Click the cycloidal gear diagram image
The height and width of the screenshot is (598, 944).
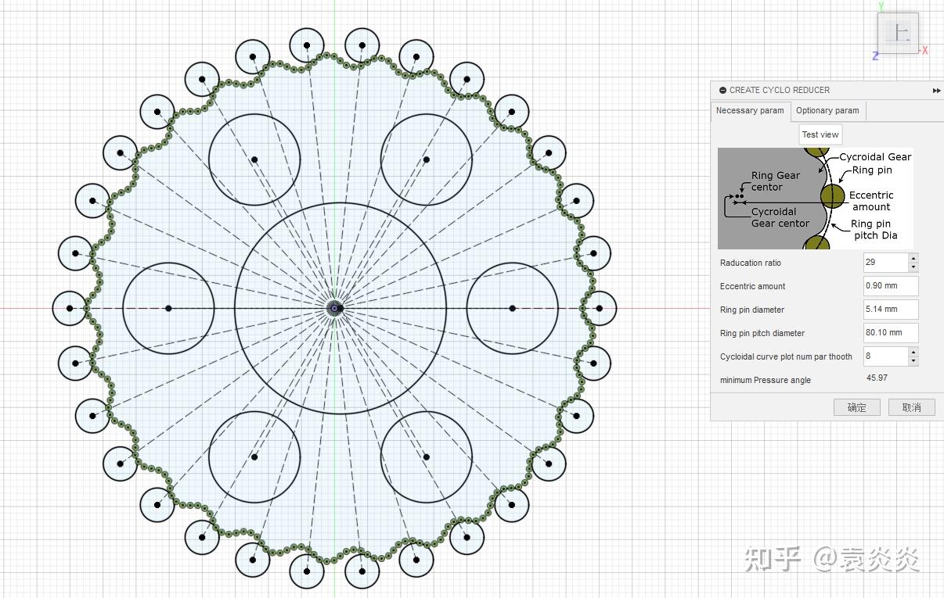click(x=816, y=199)
